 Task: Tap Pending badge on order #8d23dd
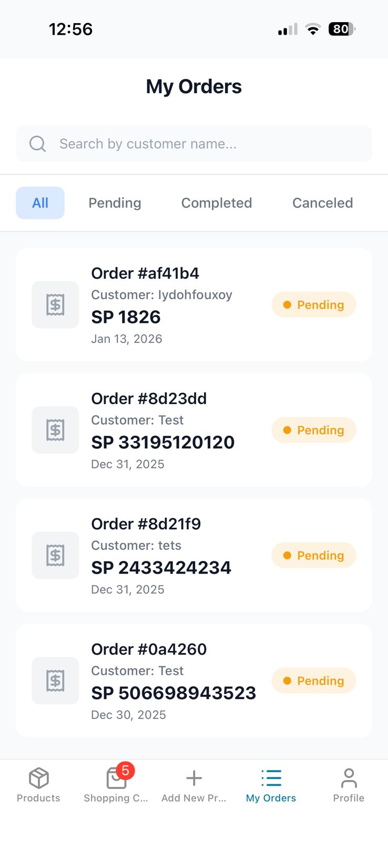pyautogui.click(x=314, y=430)
